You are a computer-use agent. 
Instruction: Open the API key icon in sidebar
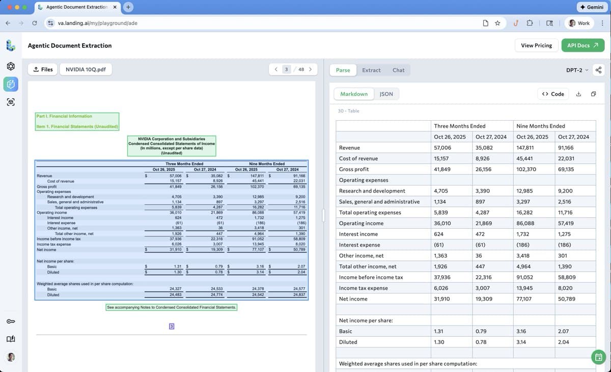tap(11, 323)
